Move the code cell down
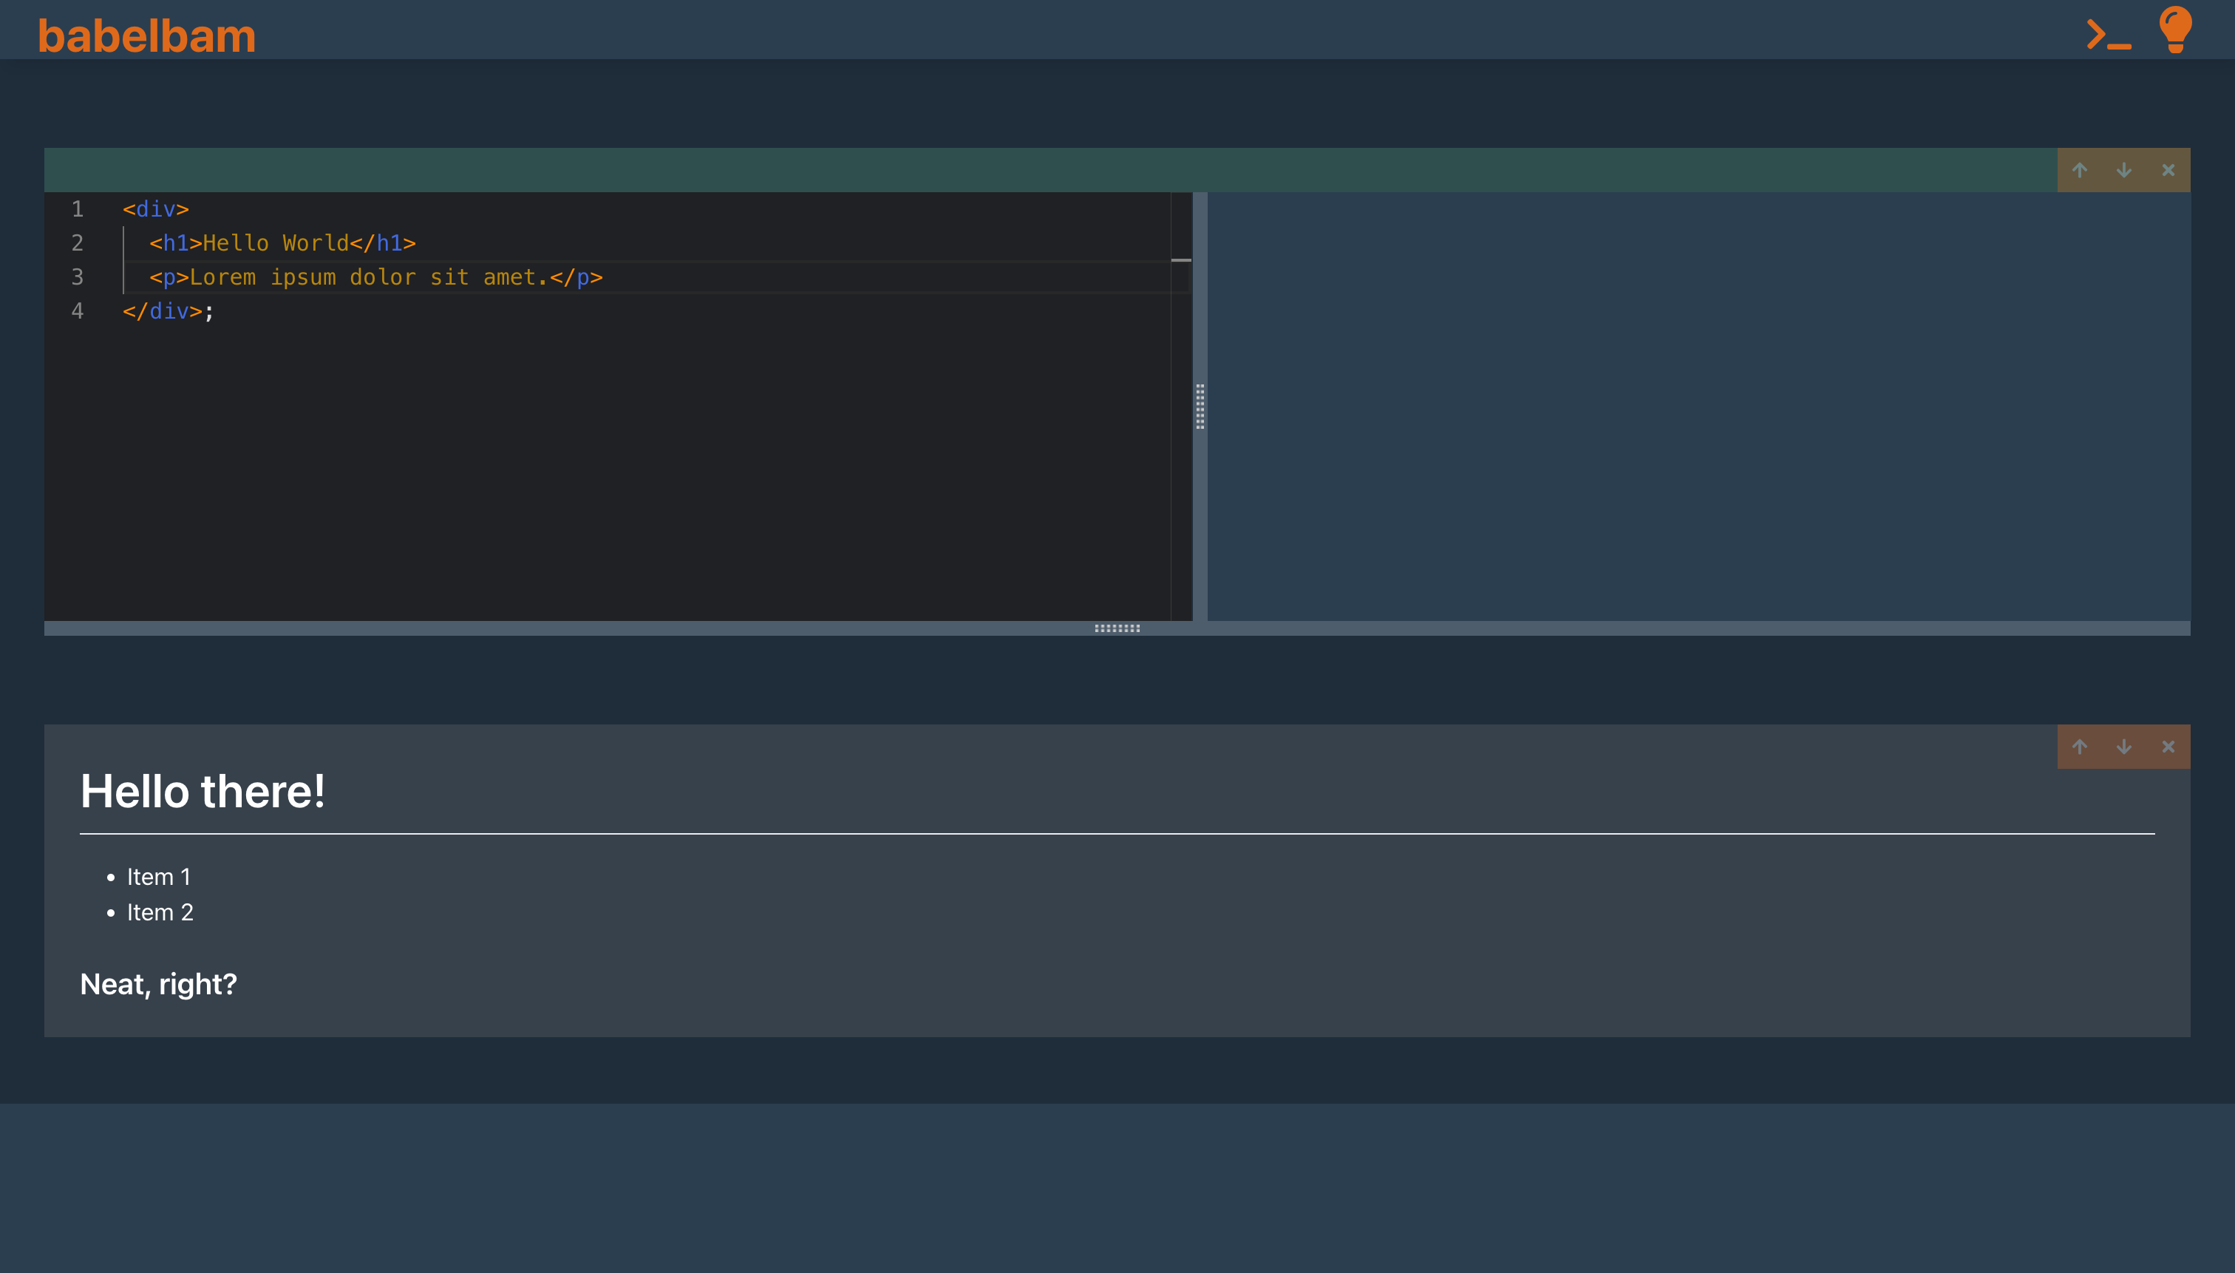 tap(2123, 171)
